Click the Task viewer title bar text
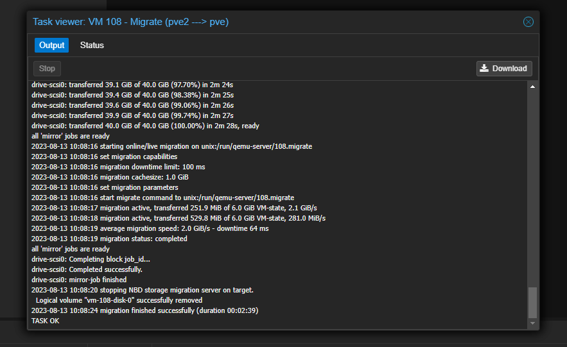The height and width of the screenshot is (347, 567). tap(131, 22)
